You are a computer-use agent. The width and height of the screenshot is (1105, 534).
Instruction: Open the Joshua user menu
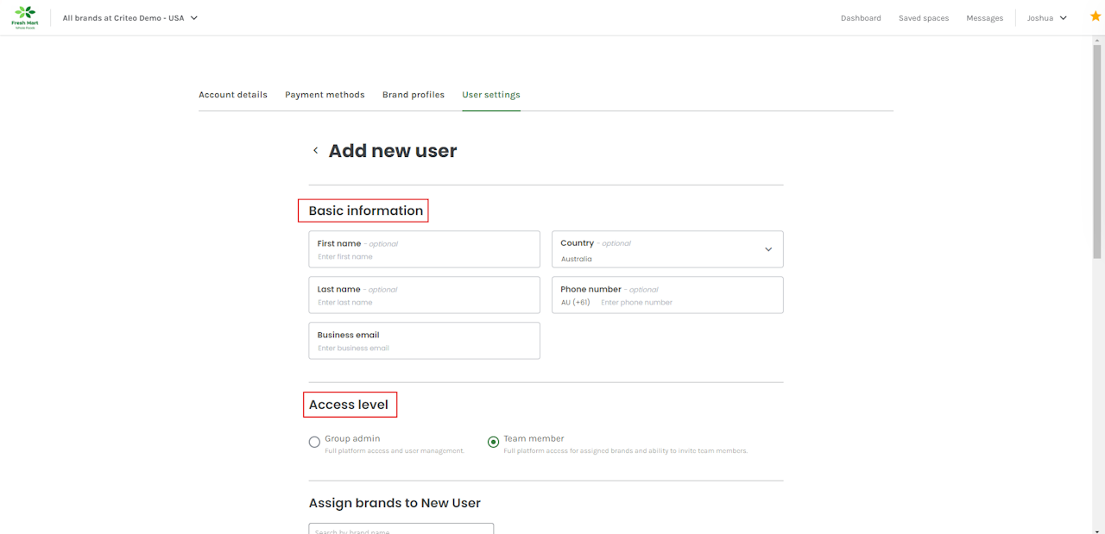click(1046, 18)
